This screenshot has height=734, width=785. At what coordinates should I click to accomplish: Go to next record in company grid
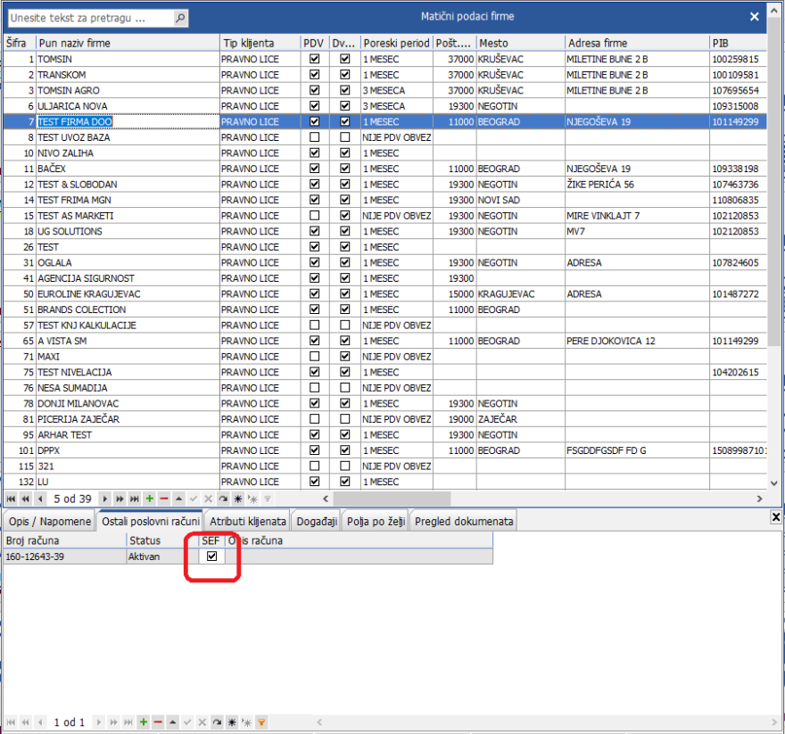(x=106, y=499)
